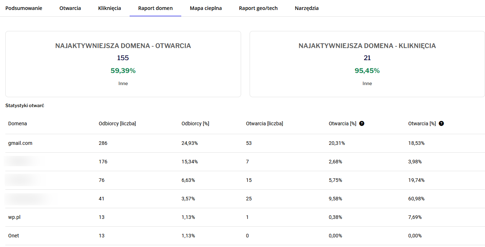The image size is (485, 247).
Task: Switch to Raport geo/tech tab
Action: coord(258,8)
